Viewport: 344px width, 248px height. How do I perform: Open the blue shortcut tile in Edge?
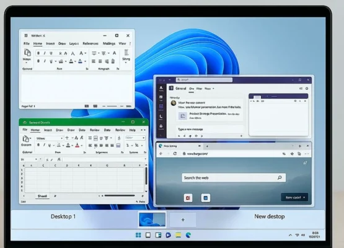coord(206,198)
